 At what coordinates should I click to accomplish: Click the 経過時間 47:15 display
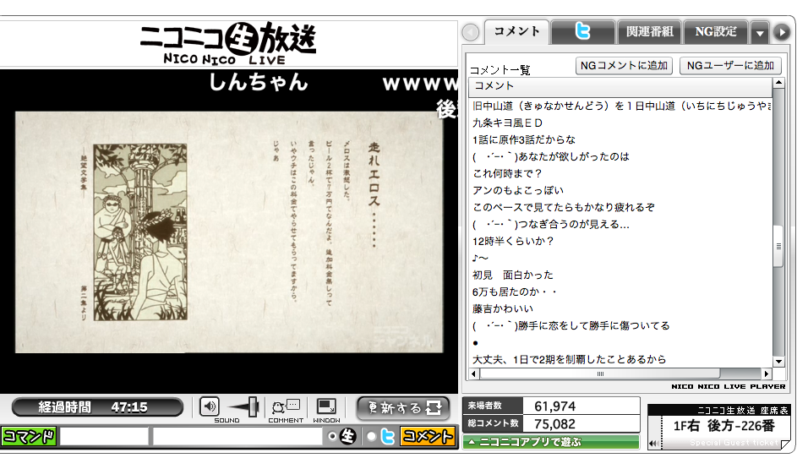click(97, 407)
